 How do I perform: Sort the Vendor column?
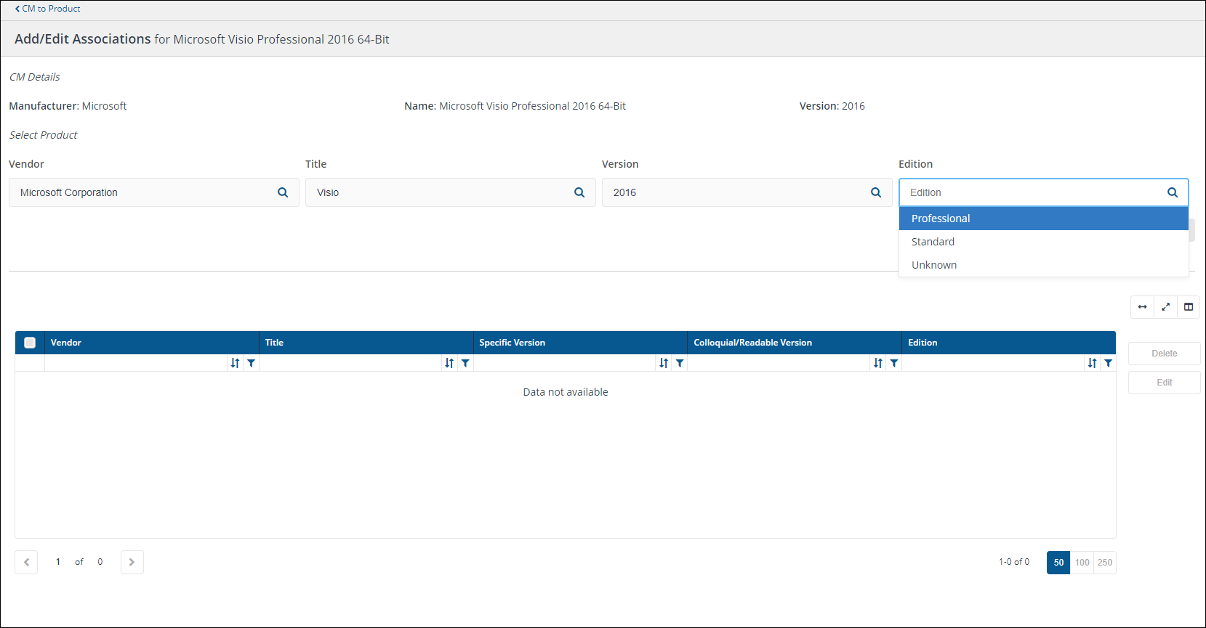(x=235, y=363)
